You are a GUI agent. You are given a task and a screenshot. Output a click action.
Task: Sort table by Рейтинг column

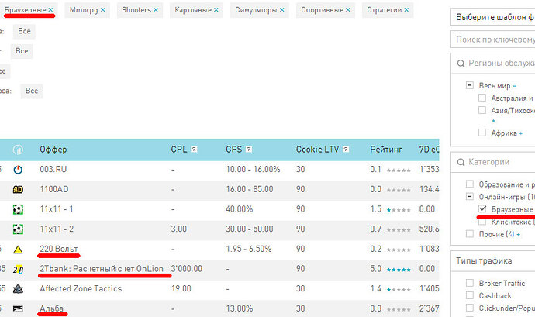pyautogui.click(x=386, y=150)
